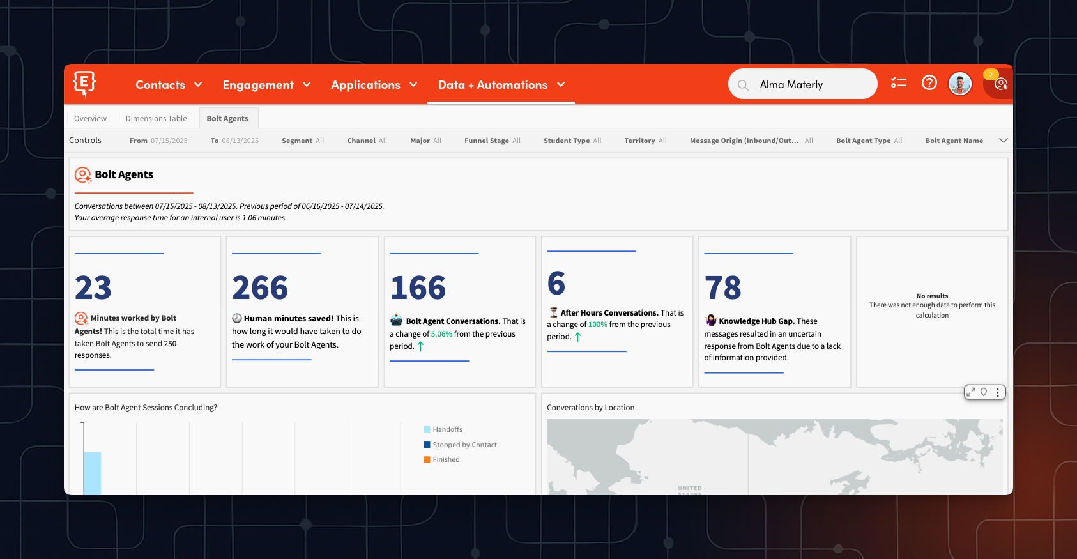Select the Bolt Agents tab

227,119
